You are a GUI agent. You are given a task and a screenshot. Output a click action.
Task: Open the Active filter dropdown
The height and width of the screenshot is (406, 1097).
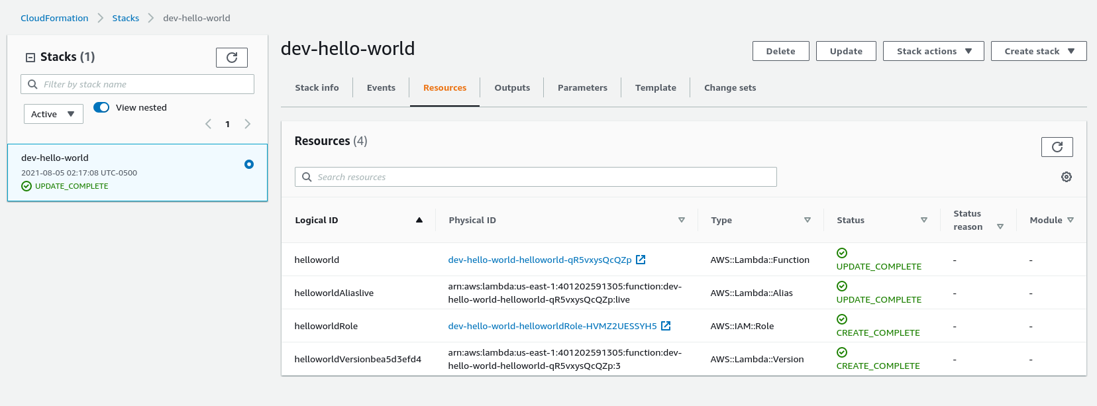[53, 114]
